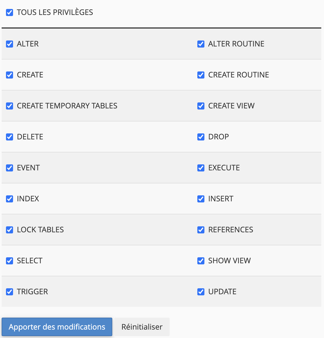Toggle the EVENT privilege checkbox
The width and height of the screenshot is (324, 338).
[x=10, y=168]
